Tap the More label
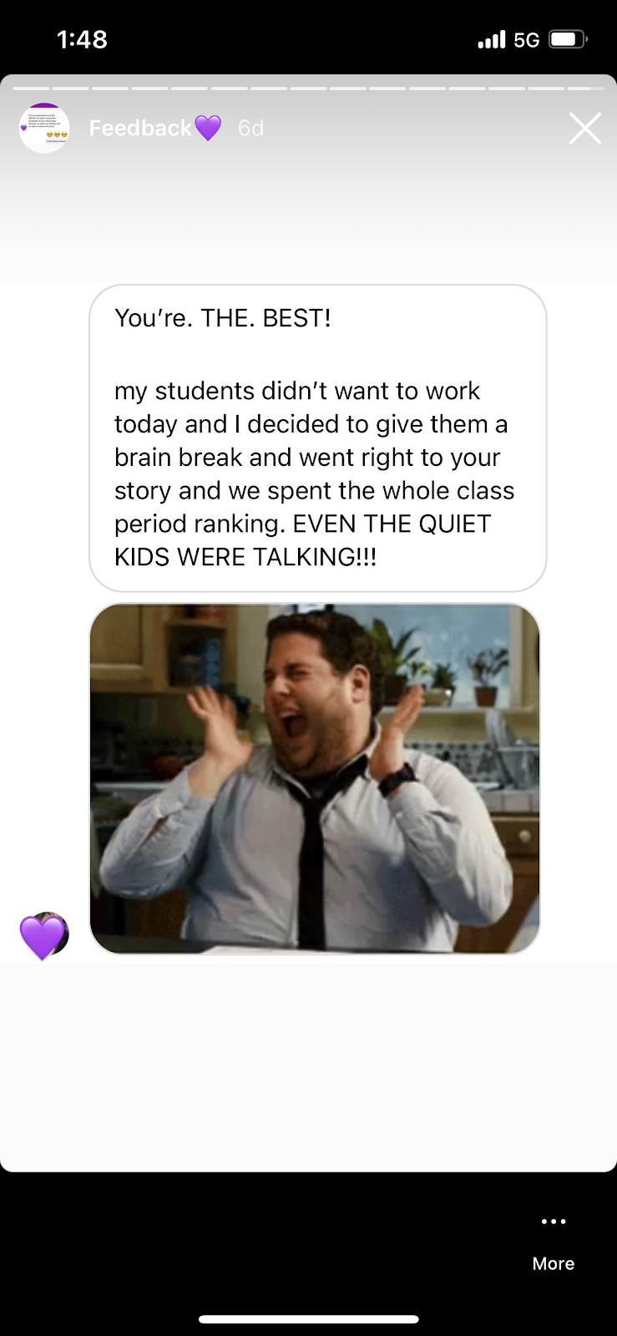Viewport: 617px width, 1336px height. [x=554, y=1263]
